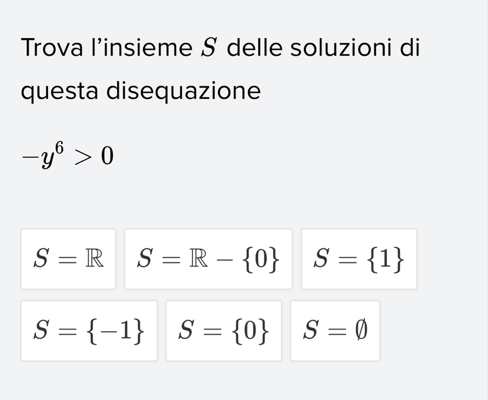The width and height of the screenshot is (488, 400).
Task: Click the word "questa" in the question
Action: coord(60,92)
